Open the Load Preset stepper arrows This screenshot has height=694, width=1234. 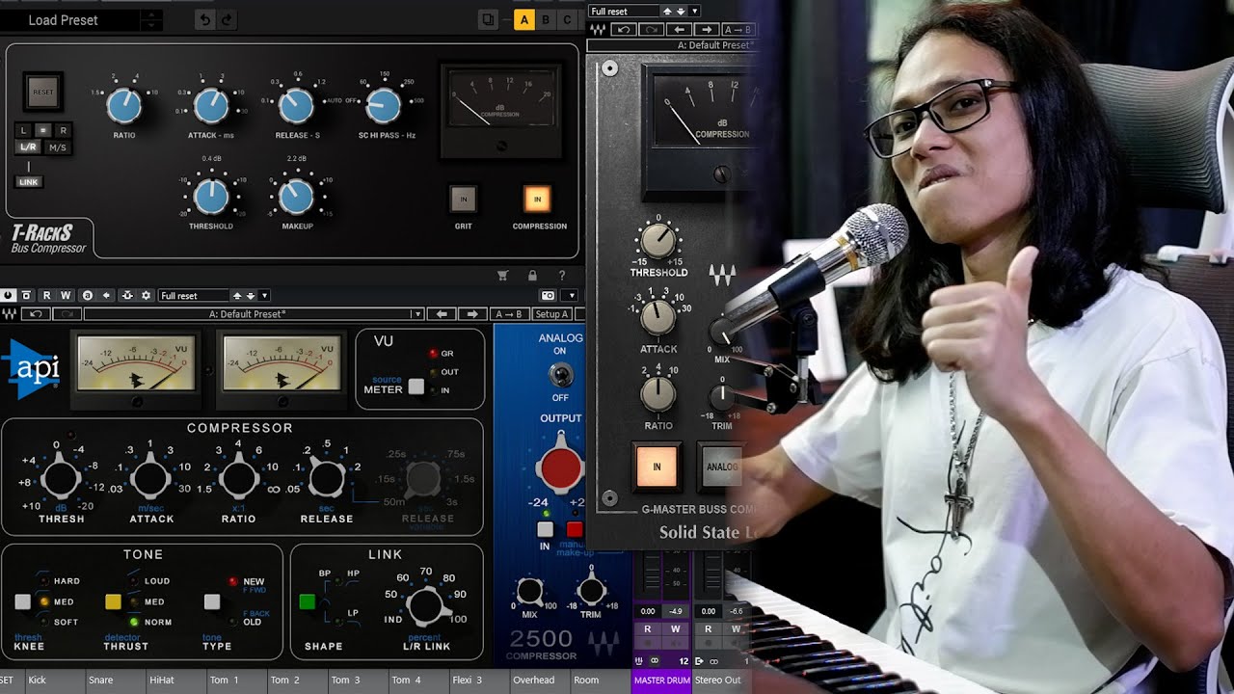tap(150, 19)
